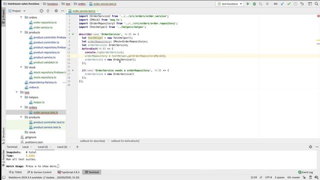Image resolution: width=320 pixels, height=180 pixels.
Task: Toggle the Project side tab
Action: (3, 16)
